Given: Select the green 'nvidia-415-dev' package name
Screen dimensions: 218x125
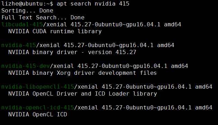Looking at the screenshot, I should pos(26,66).
